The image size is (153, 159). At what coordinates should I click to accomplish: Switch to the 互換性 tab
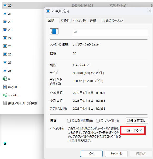coord(65,21)
